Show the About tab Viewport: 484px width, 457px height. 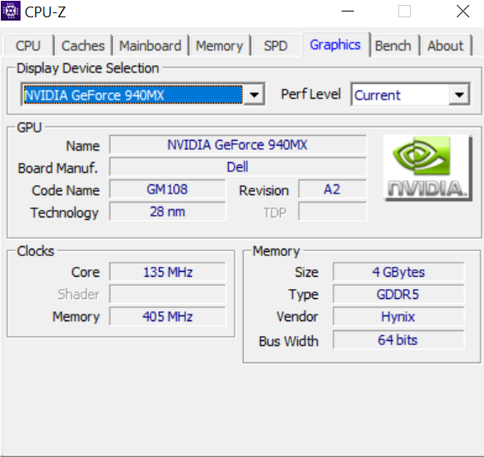click(x=445, y=46)
